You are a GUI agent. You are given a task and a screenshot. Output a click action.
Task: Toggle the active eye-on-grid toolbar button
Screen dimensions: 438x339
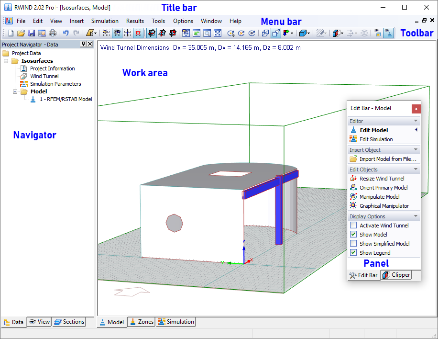(x=117, y=33)
